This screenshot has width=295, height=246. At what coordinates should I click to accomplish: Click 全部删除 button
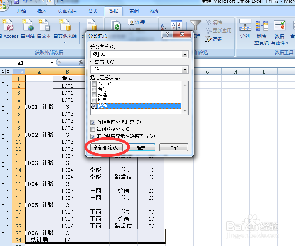click(106, 148)
